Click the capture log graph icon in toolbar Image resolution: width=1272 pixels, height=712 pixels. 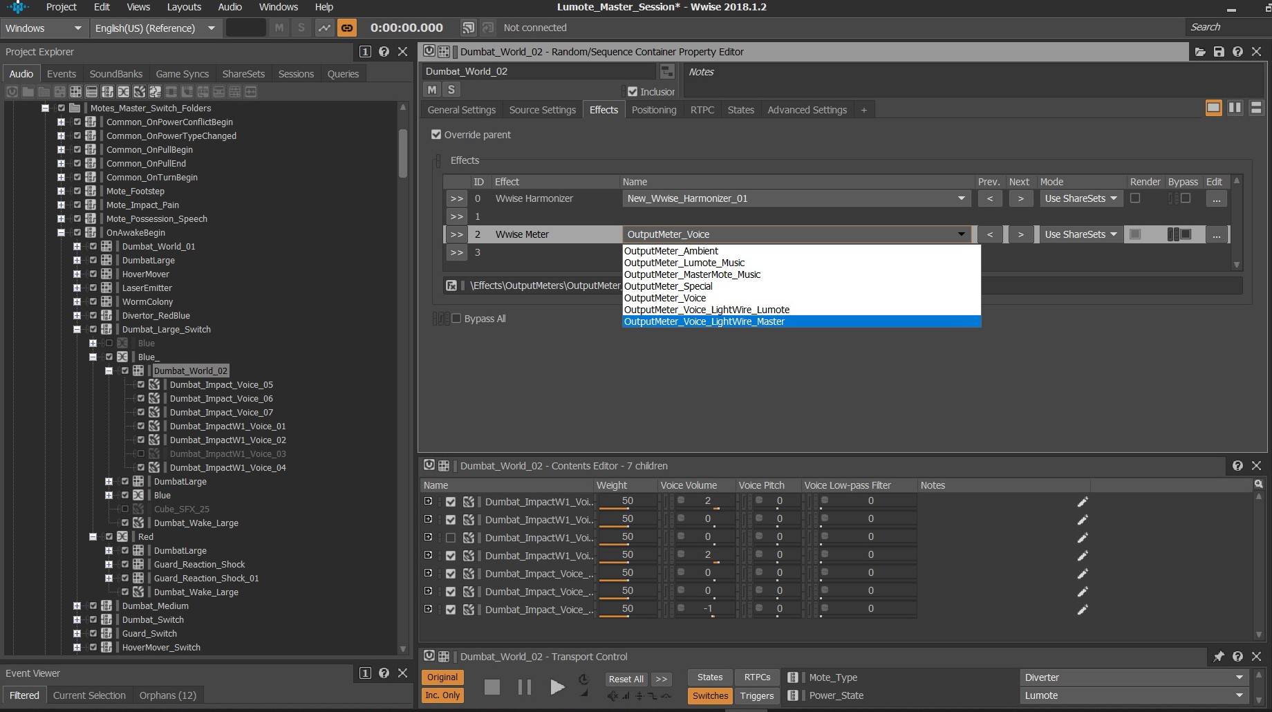point(324,28)
